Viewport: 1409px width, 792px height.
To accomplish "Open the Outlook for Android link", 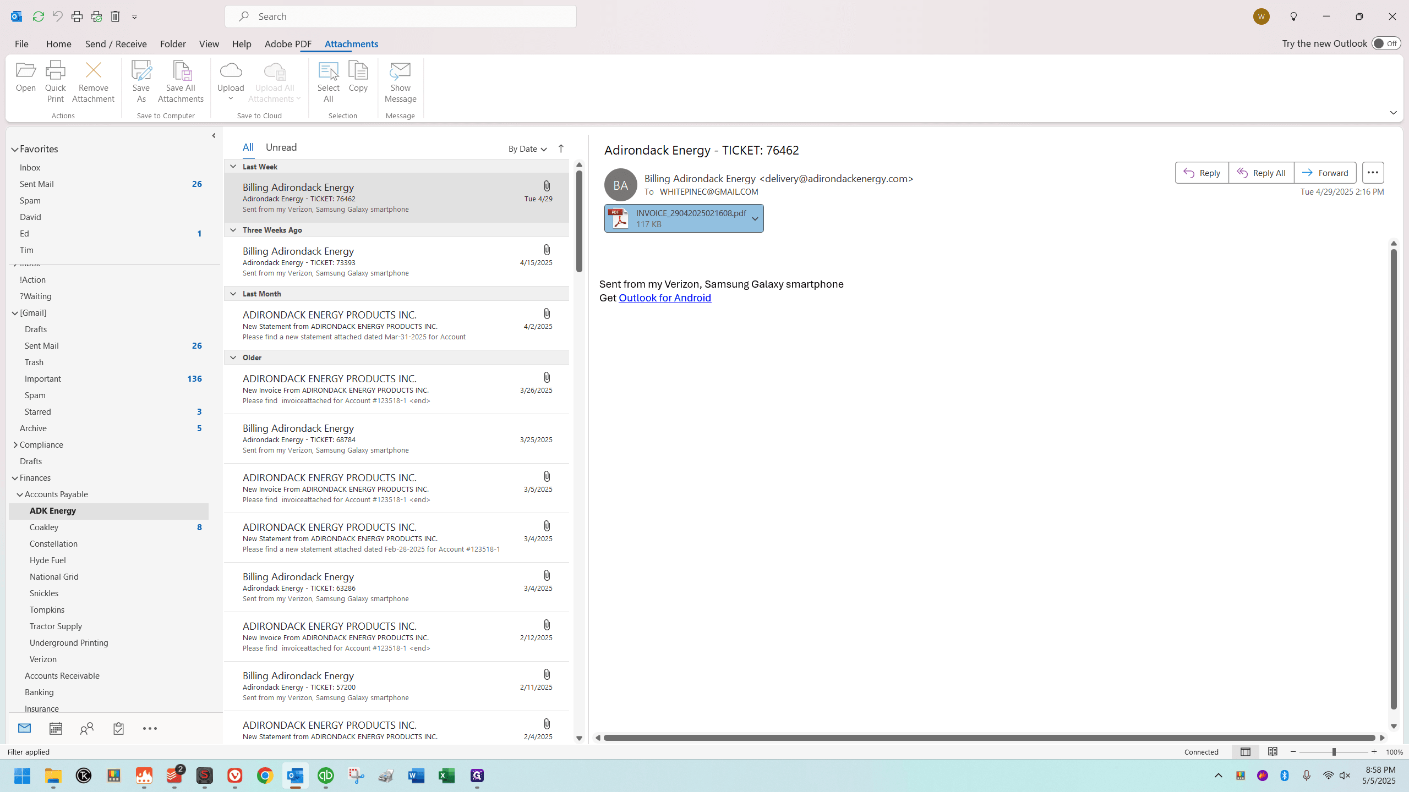I will (x=665, y=298).
